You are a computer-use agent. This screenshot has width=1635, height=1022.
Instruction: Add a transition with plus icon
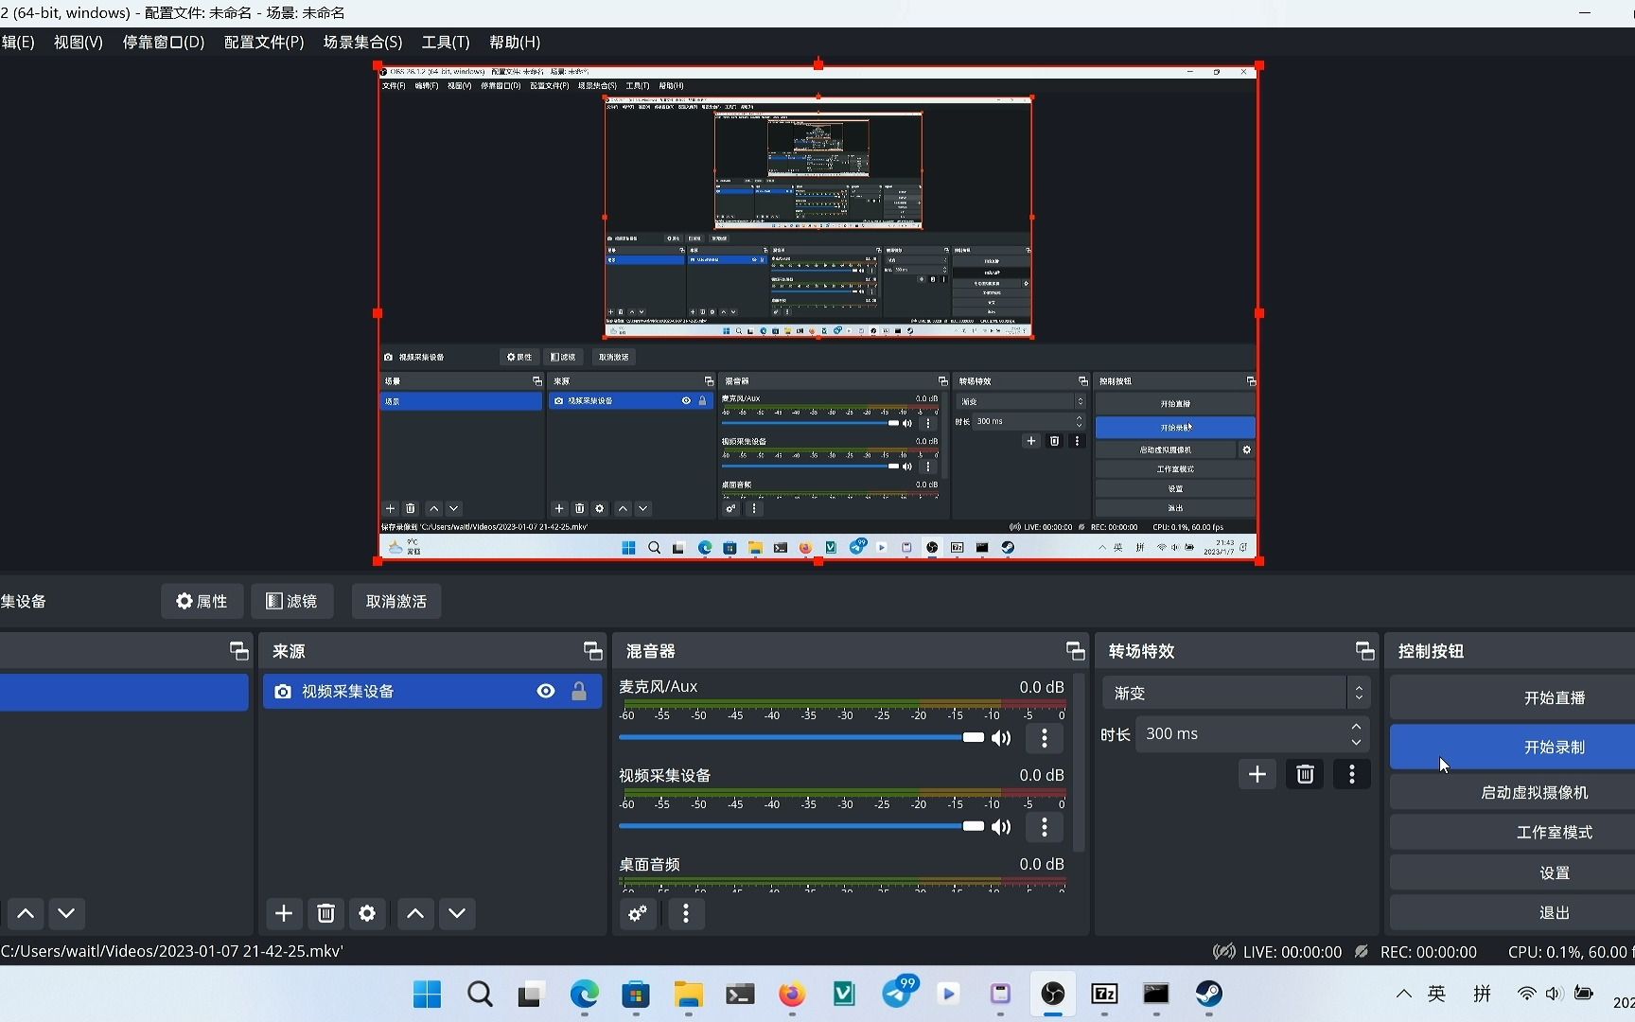click(1257, 774)
